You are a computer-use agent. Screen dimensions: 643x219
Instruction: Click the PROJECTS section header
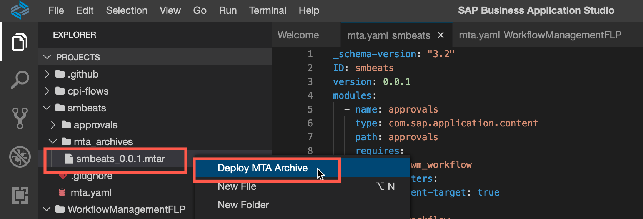(x=155, y=57)
